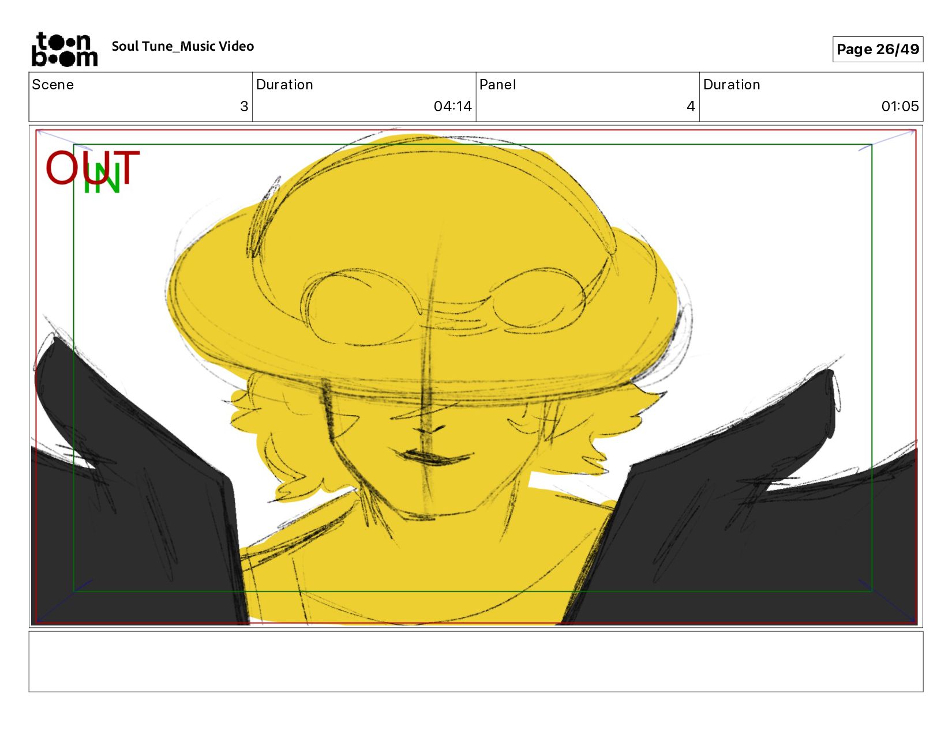The width and height of the screenshot is (952, 735).
Task: Click the empty notes box below the panel
Action: [475, 661]
